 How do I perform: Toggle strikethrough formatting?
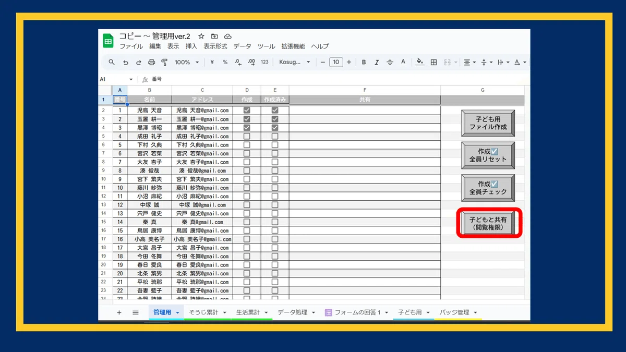click(390, 62)
